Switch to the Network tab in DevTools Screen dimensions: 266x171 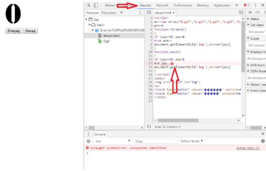point(162,6)
